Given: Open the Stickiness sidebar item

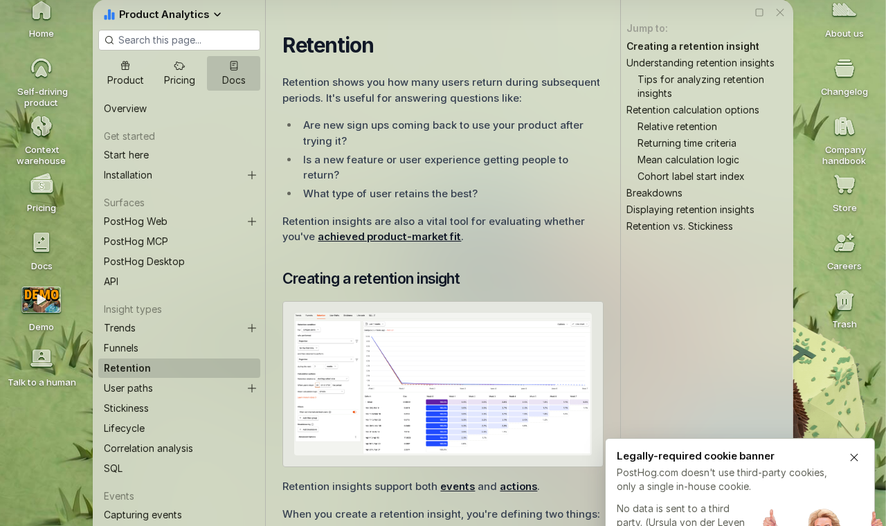Looking at the screenshot, I should (179, 408).
